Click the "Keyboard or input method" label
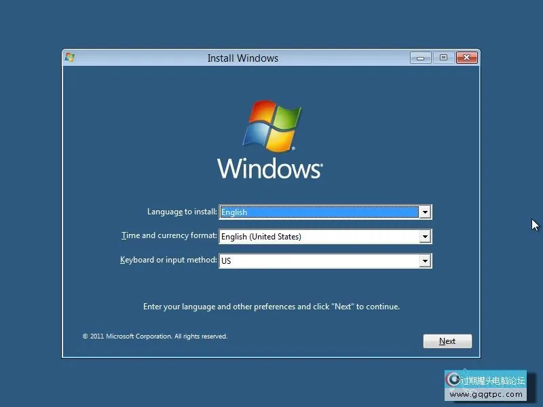This screenshot has height=407, width=543. [168, 260]
